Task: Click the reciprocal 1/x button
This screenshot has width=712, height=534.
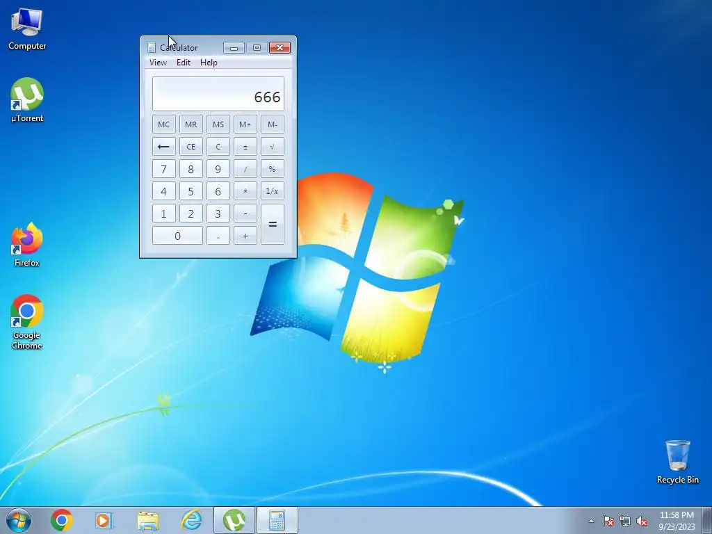Action: point(273,191)
